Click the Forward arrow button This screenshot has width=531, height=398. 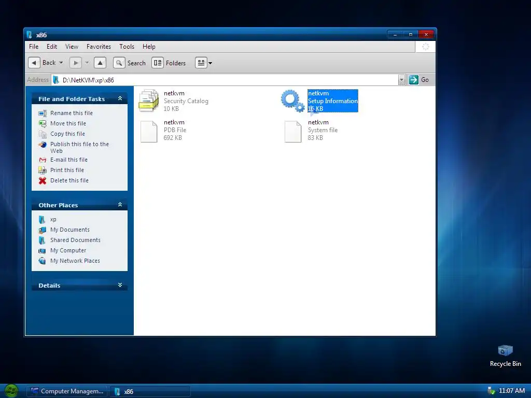[x=76, y=63]
